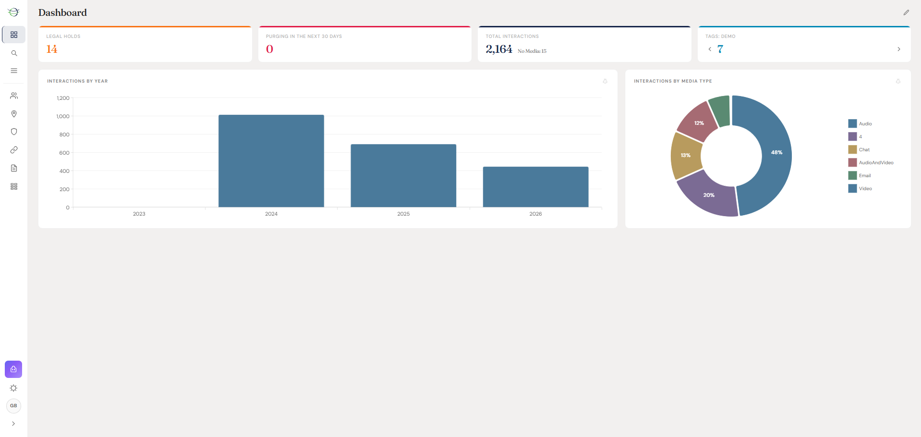Click the 13% tan donut segment

(x=686, y=155)
